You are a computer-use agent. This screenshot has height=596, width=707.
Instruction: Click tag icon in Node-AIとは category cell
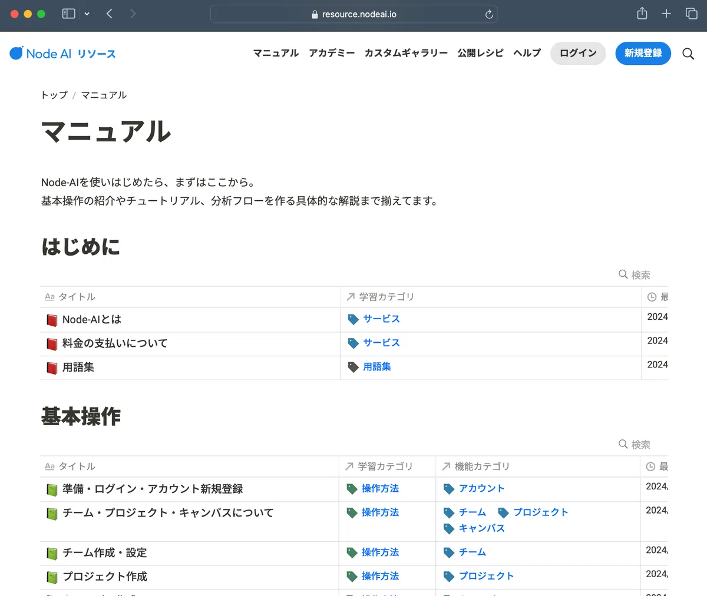pyautogui.click(x=353, y=319)
